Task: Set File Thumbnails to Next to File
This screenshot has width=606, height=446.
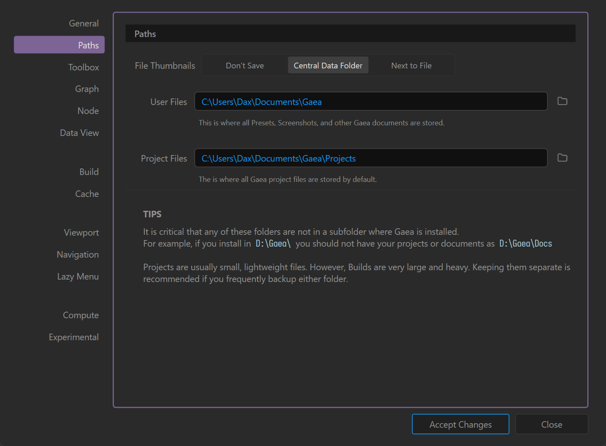Action: point(411,66)
